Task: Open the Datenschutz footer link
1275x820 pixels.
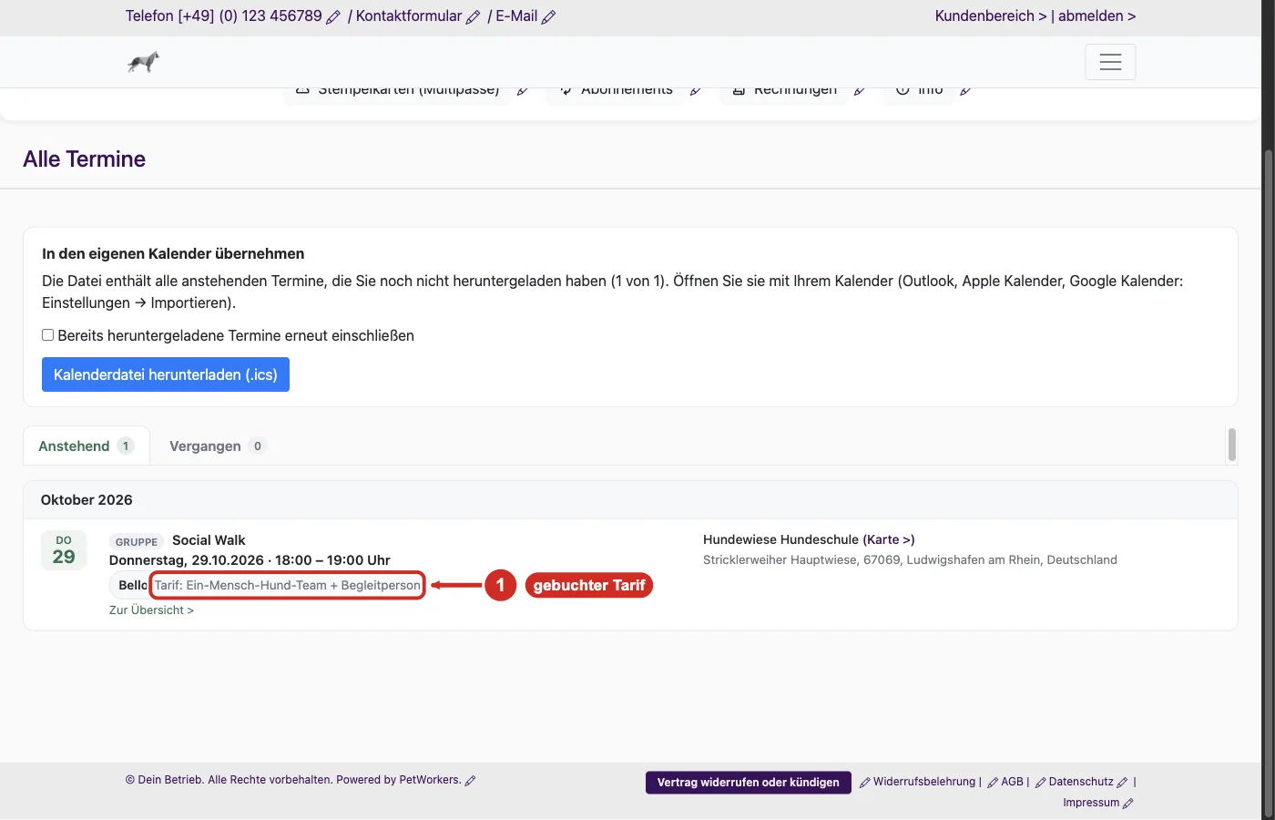Action: 1081,782
